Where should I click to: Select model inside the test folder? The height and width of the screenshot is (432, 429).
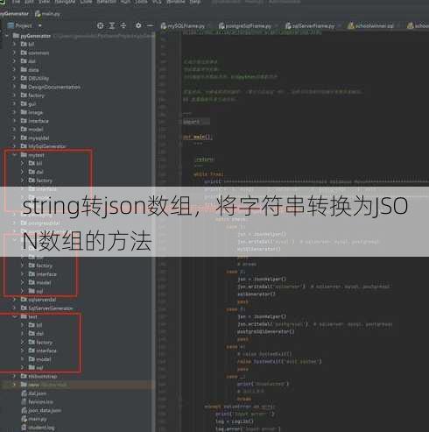(44, 359)
